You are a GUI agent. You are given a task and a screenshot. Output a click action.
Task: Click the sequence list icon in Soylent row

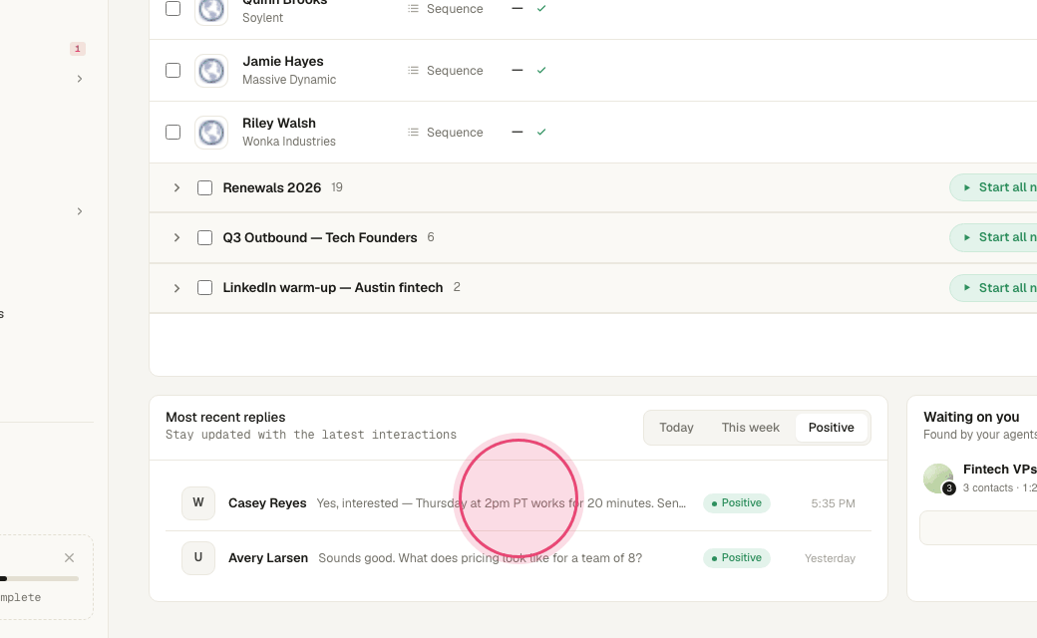point(413,9)
